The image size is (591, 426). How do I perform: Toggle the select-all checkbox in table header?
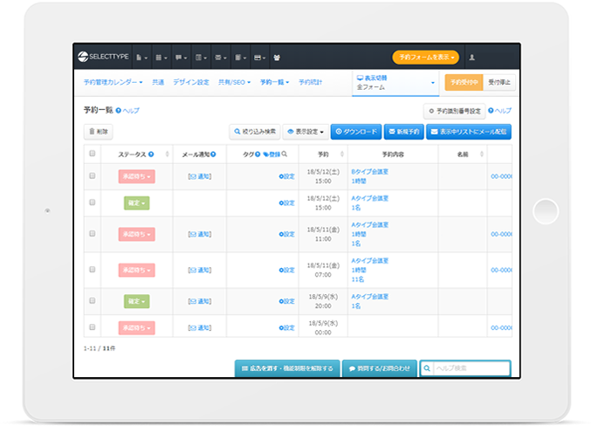(93, 154)
